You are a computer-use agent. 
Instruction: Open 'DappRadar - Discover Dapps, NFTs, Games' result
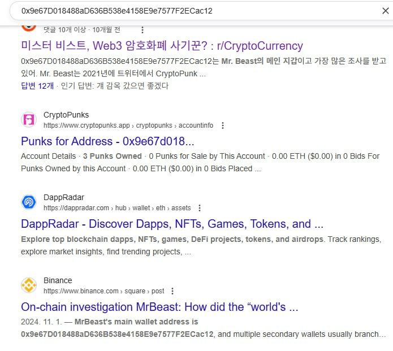[x=172, y=224]
